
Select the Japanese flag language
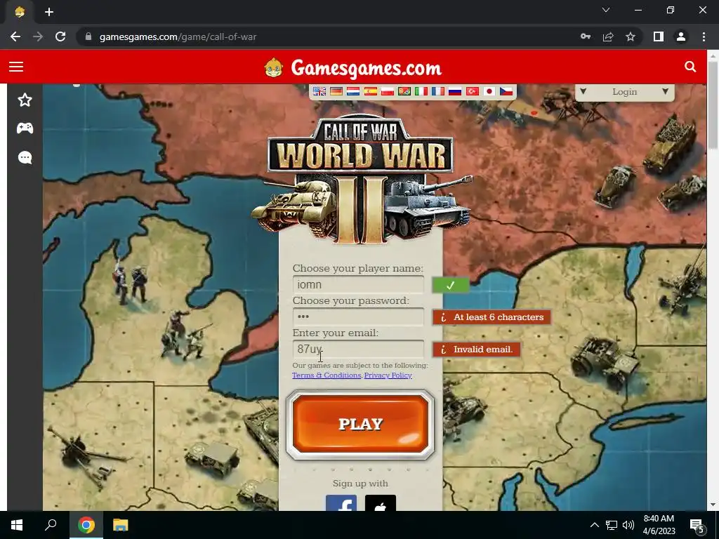(489, 91)
